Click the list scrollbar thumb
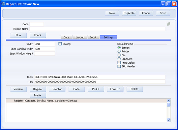Viewport: 178px width, 130px height. click(169, 105)
